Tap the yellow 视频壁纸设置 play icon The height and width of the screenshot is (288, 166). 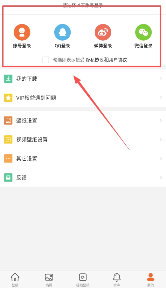click(8, 140)
